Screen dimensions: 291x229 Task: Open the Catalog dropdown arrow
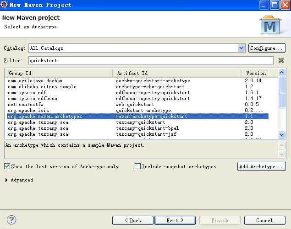tap(241, 48)
